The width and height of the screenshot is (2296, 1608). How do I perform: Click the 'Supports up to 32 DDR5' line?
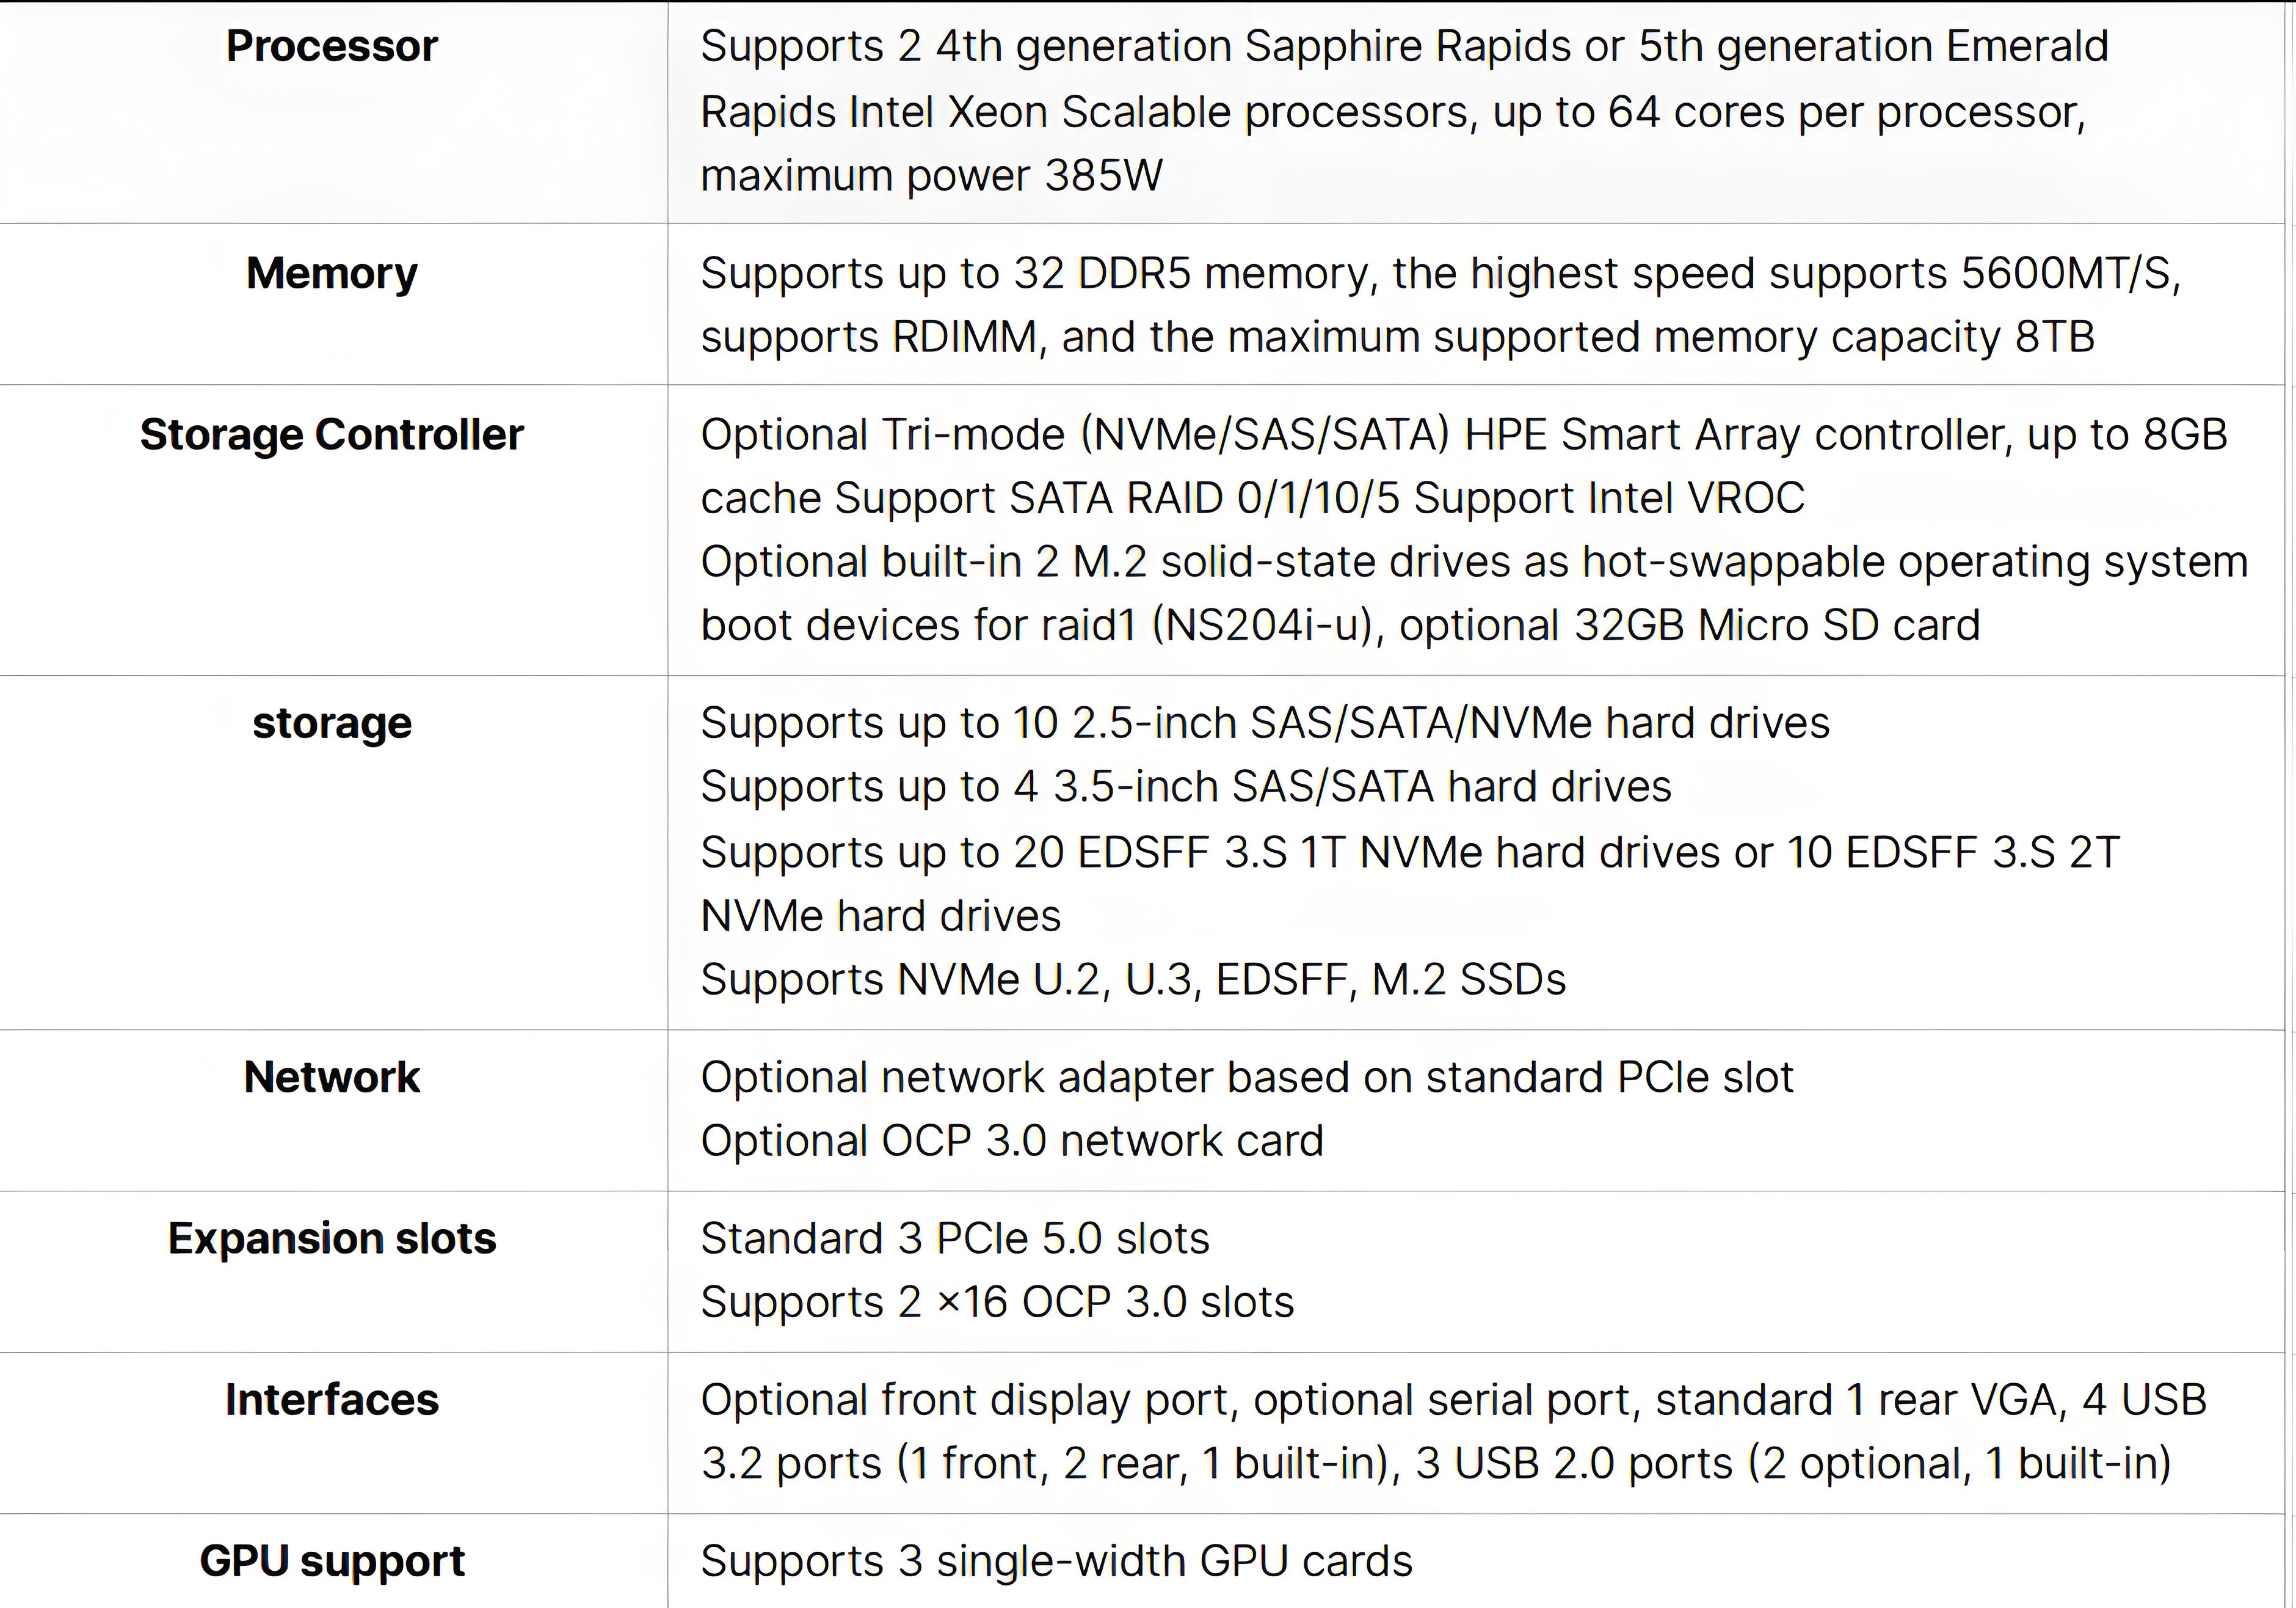pyautogui.click(x=1440, y=274)
